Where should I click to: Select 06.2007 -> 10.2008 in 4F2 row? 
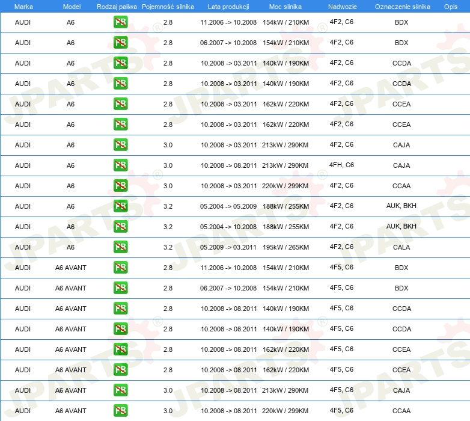pos(228,43)
